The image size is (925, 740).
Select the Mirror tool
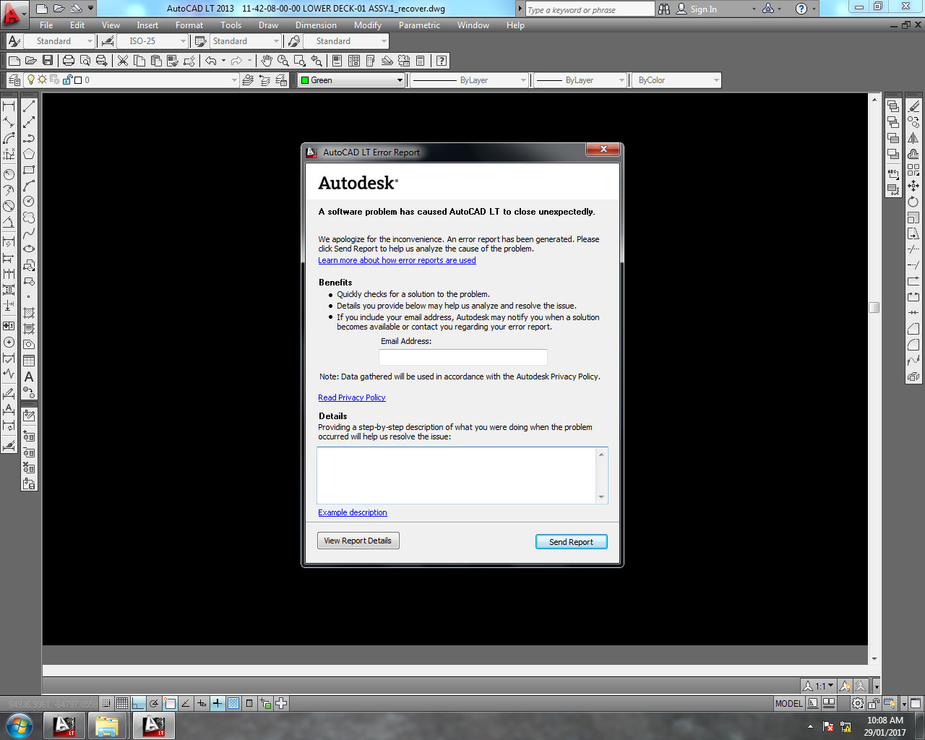coord(912,137)
